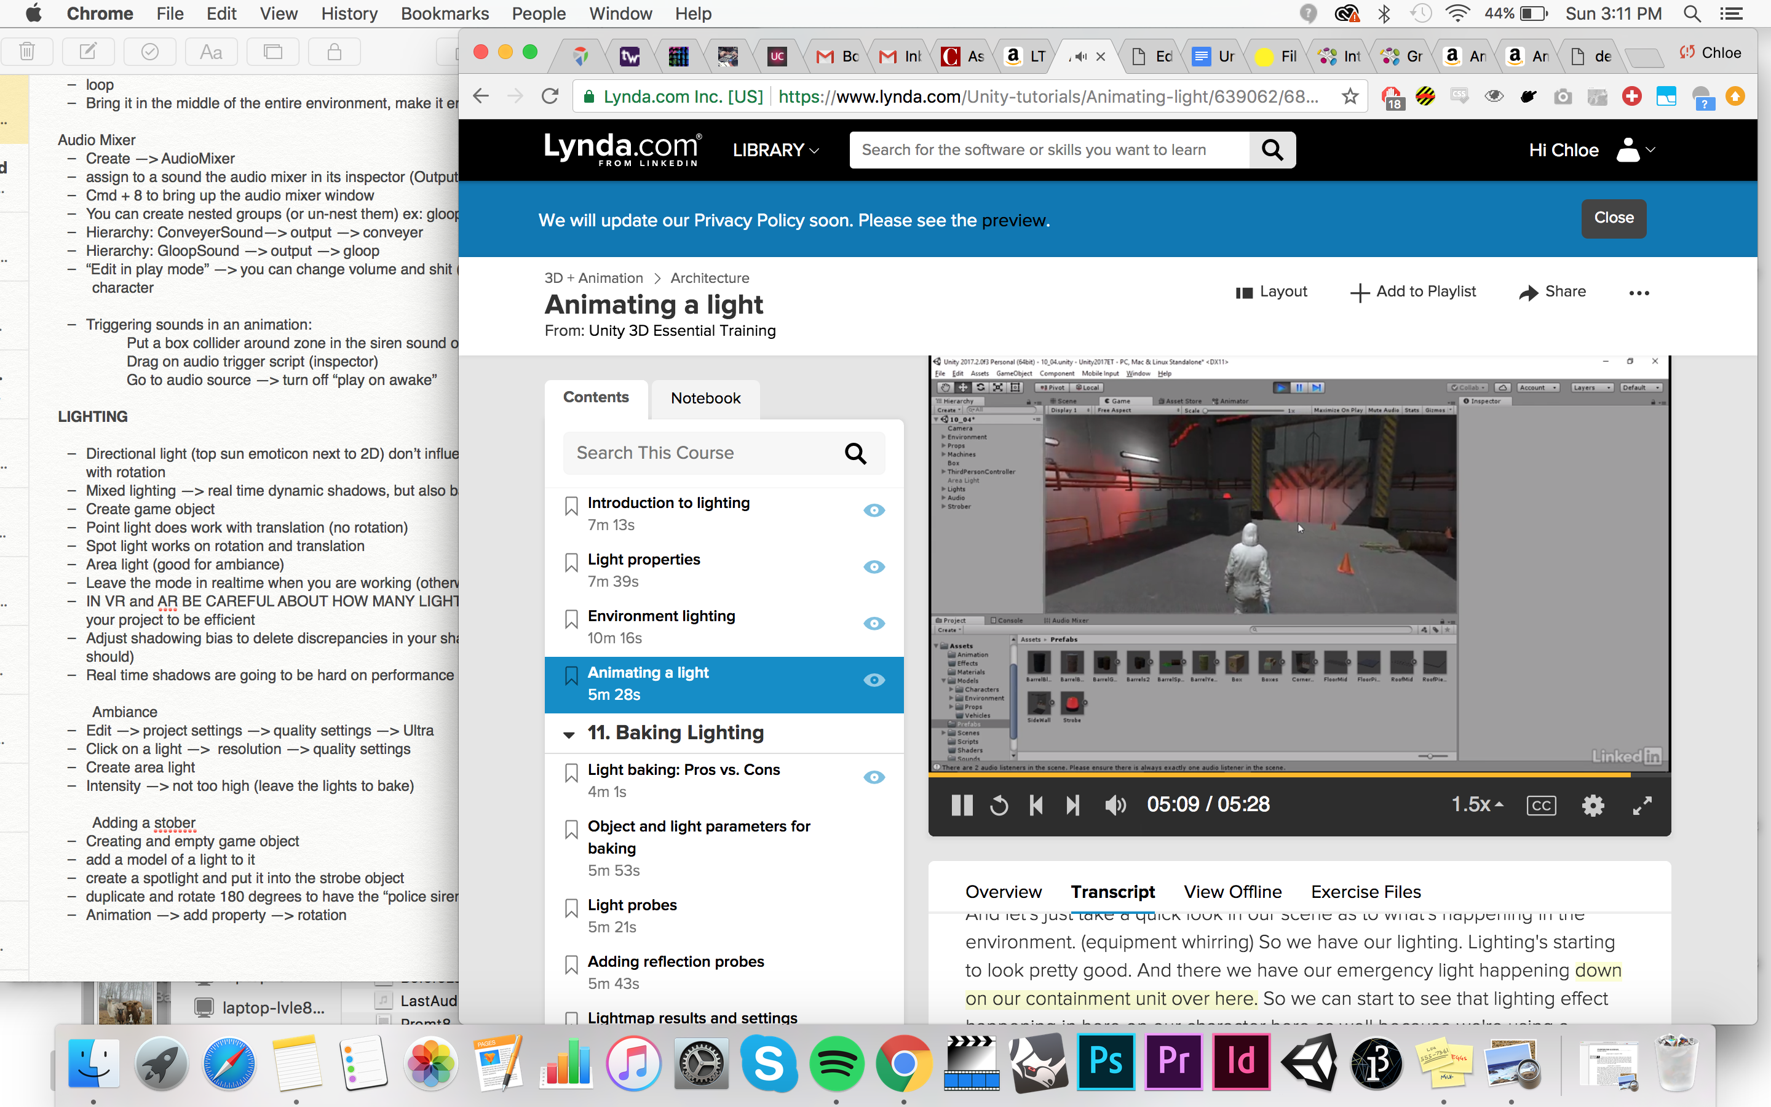Screen dimensions: 1771x1107
Task: Close the active muted Chrome tab
Action: click(1100, 57)
